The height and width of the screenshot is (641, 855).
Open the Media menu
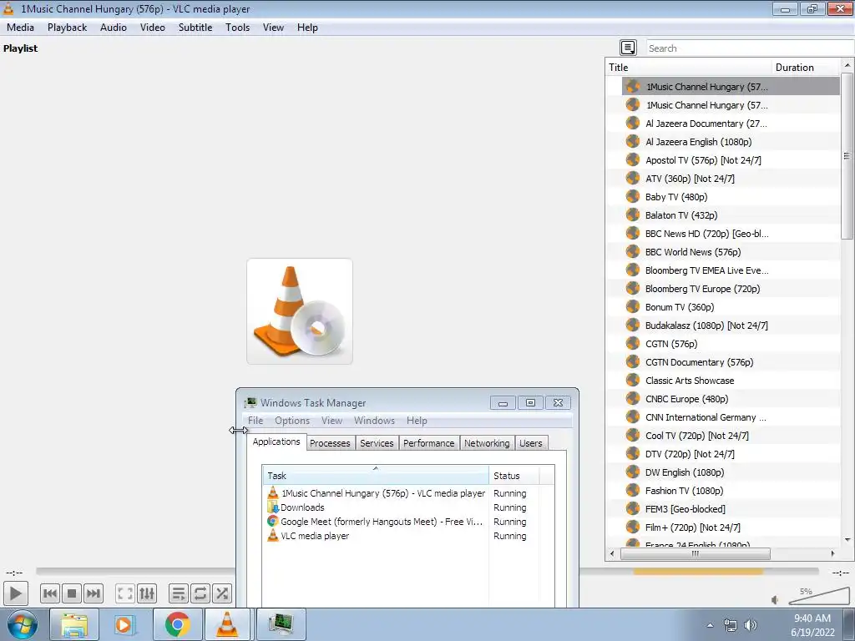20,28
